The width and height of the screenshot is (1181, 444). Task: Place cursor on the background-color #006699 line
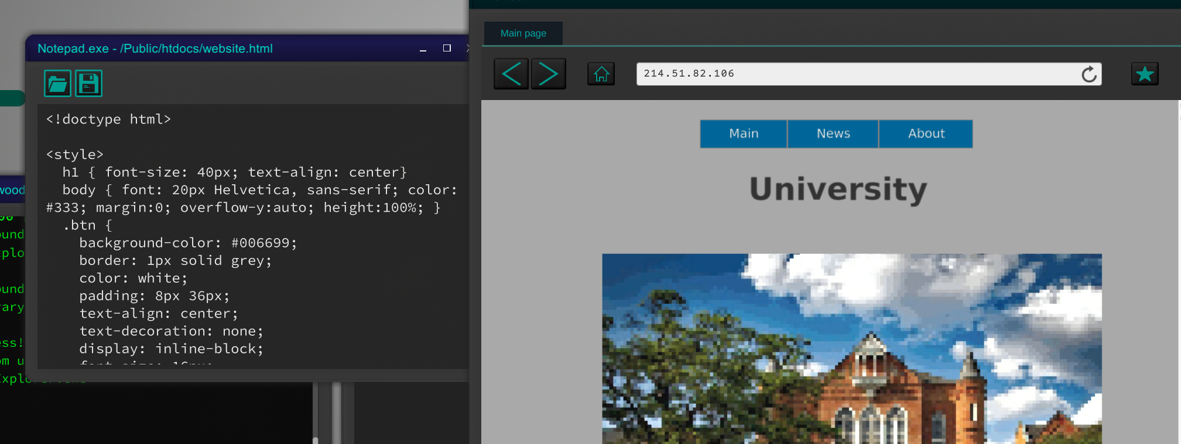coord(188,243)
